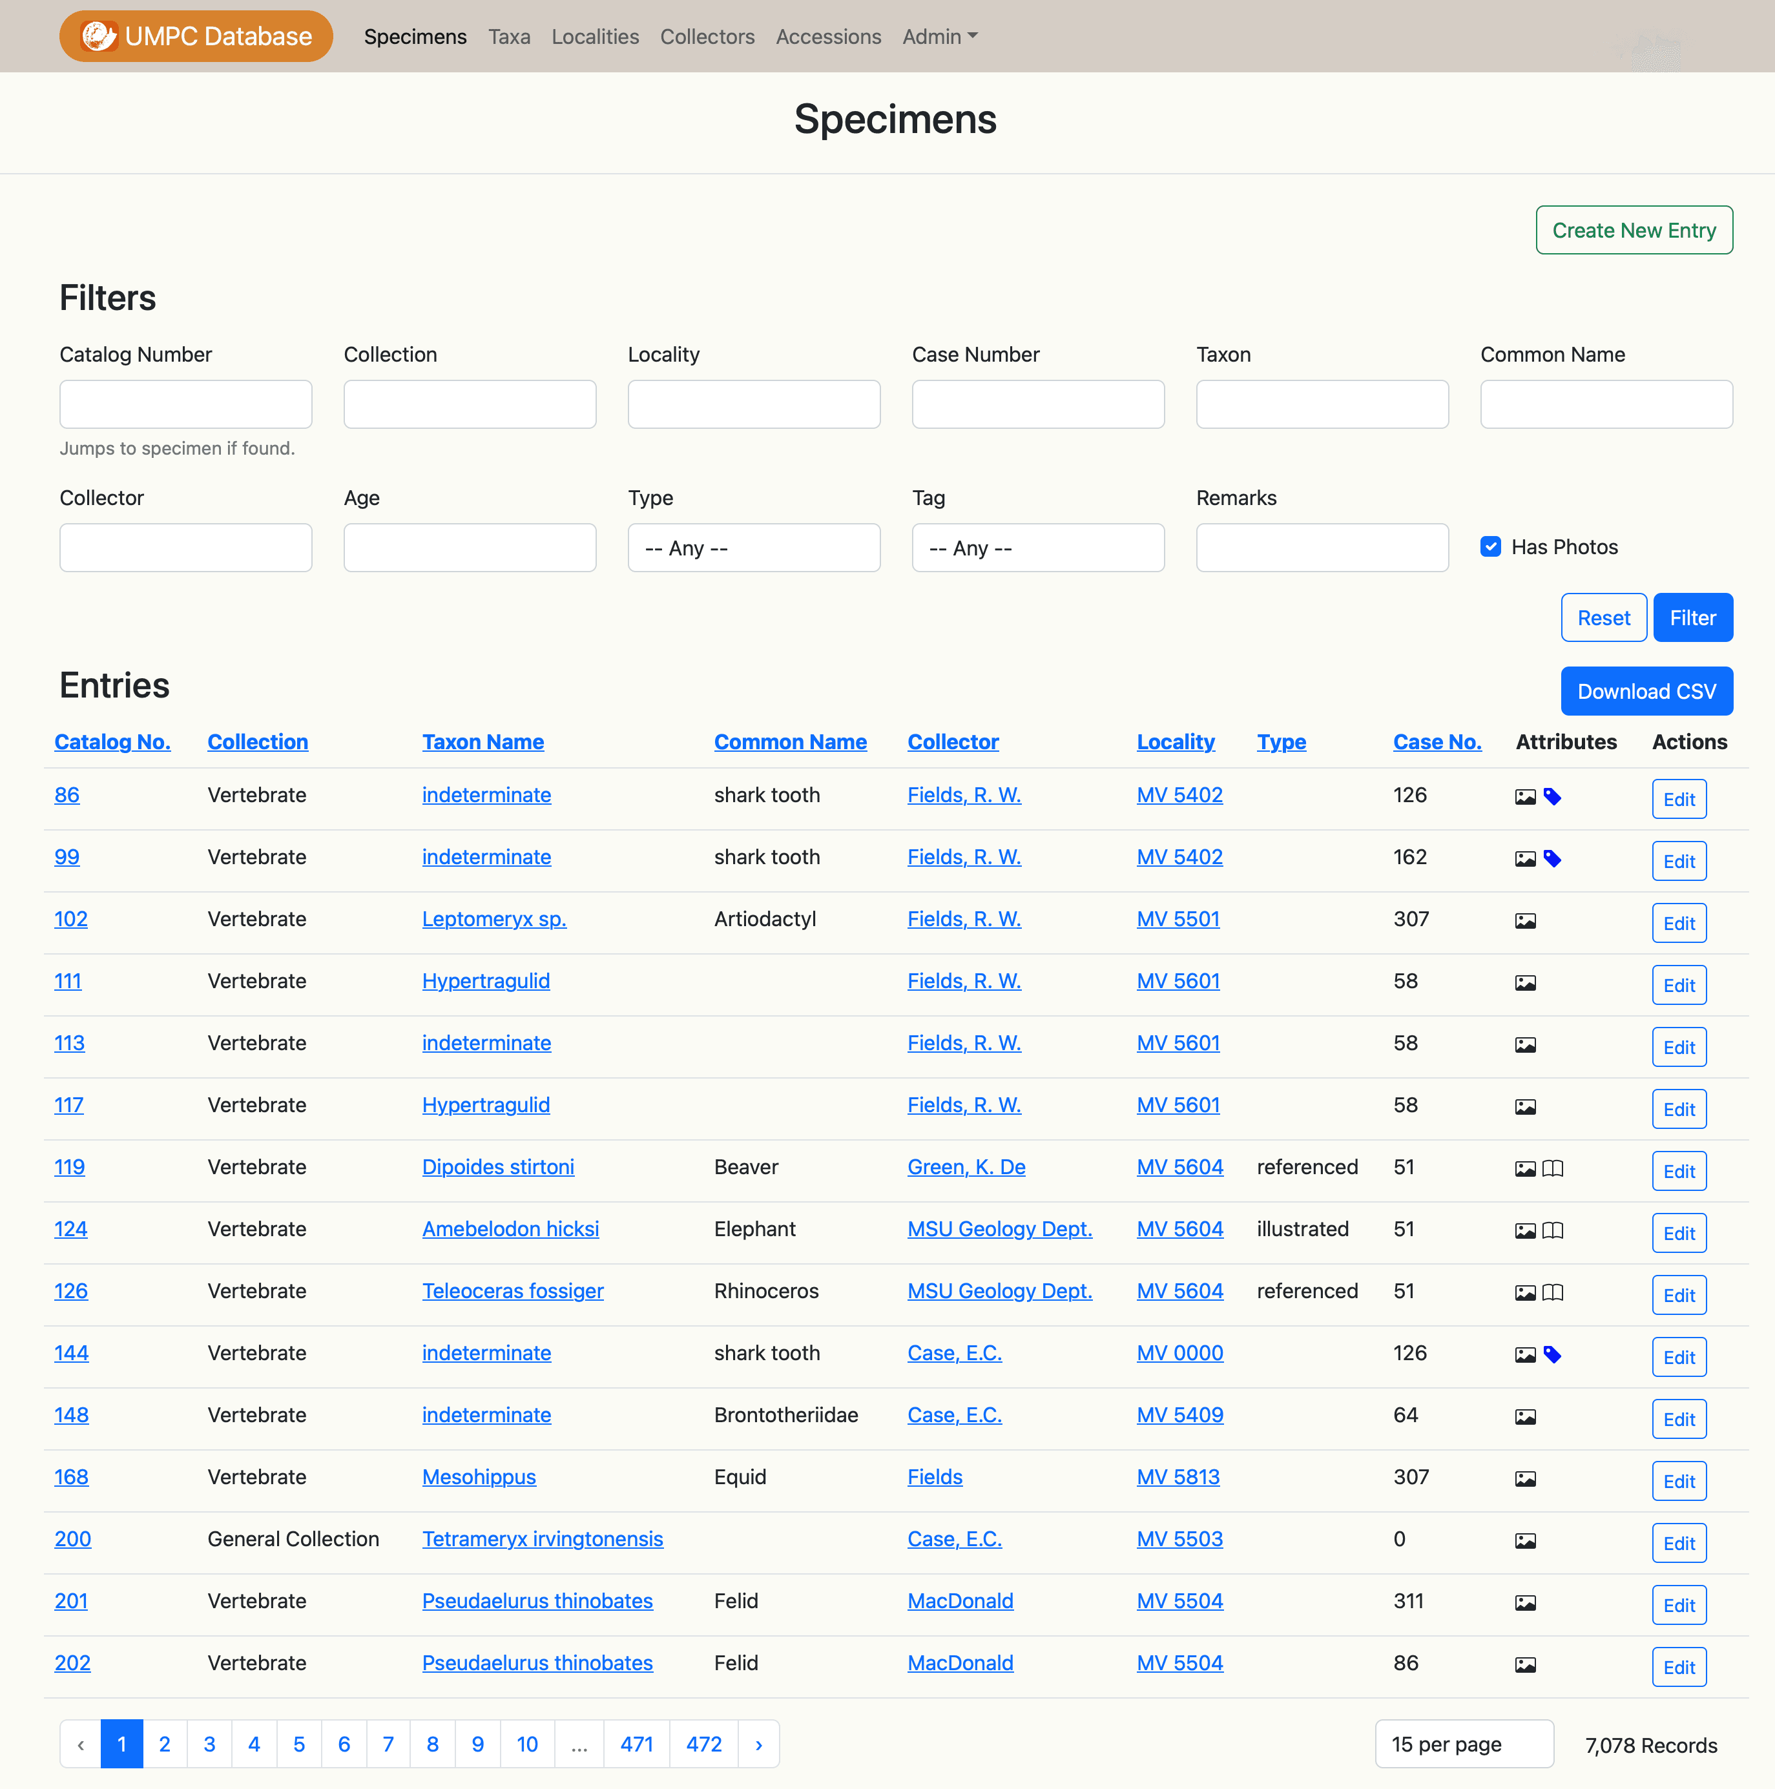Screen dimensions: 1775x1789
Task: Open the Collectors nav tab
Action: coord(707,36)
